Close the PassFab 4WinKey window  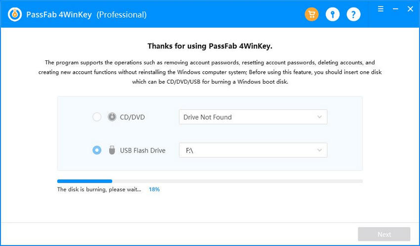410,9
